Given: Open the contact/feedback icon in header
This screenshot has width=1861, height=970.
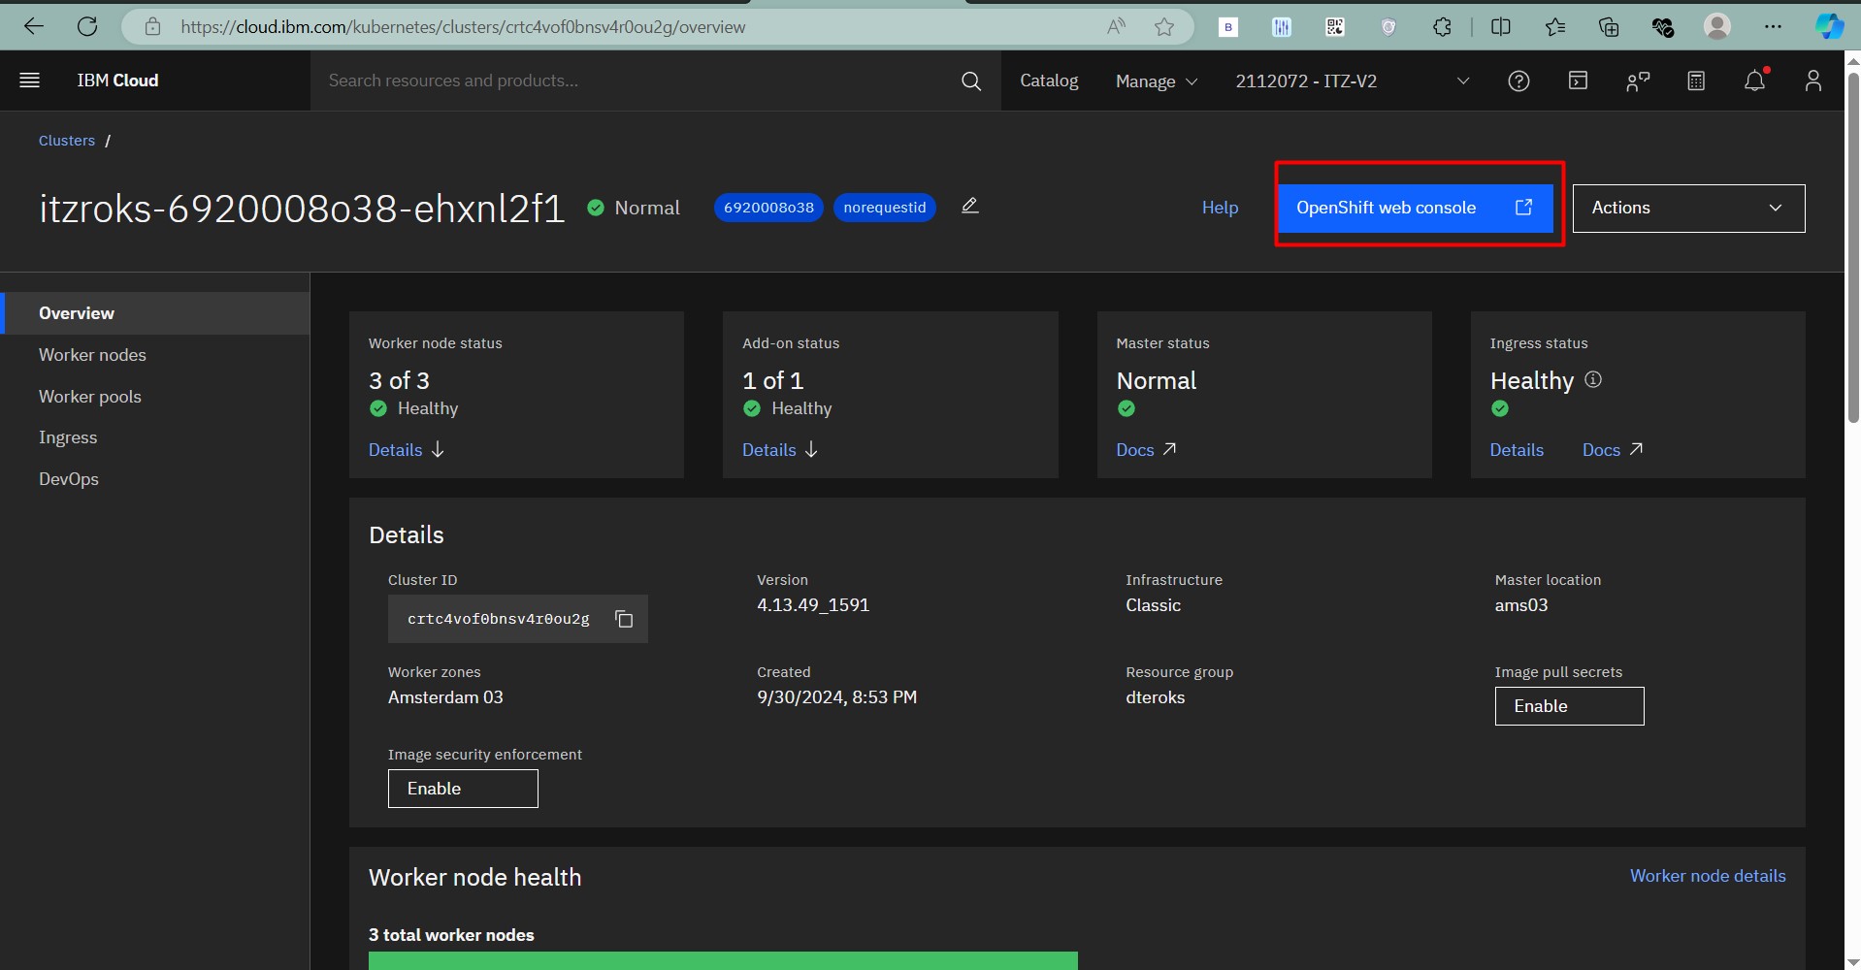Looking at the screenshot, I should tap(1638, 81).
